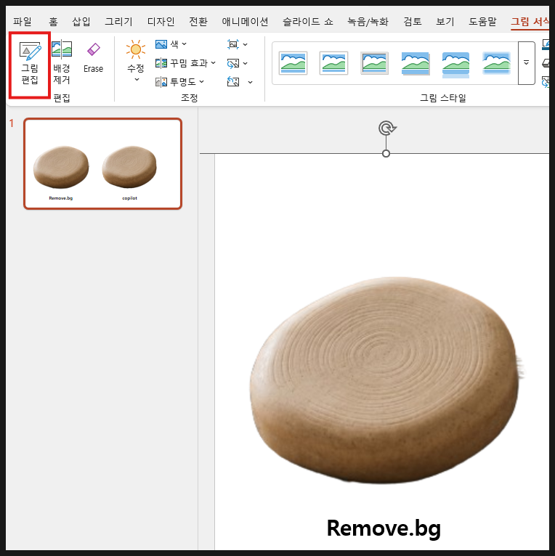Expand the change picture dropdown arrow
This screenshot has width=555, height=556.
tap(246, 63)
